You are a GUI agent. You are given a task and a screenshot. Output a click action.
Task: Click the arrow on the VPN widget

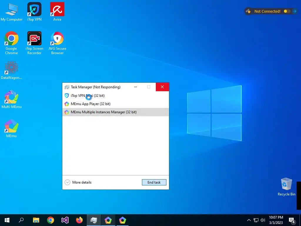[x=295, y=11]
